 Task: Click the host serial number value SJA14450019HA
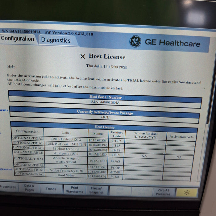coord(106,102)
